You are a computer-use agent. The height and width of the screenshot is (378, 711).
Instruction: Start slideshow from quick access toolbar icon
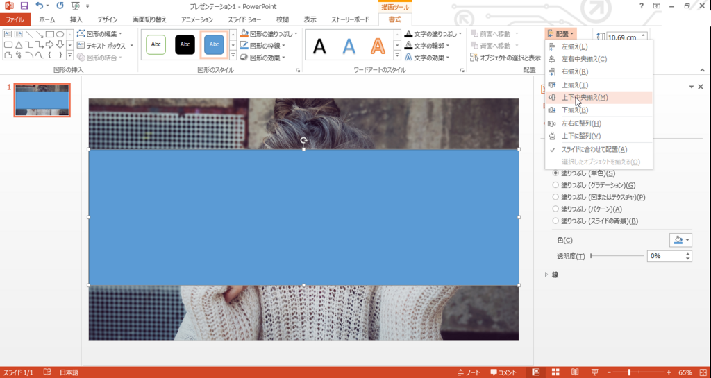[x=75, y=6]
